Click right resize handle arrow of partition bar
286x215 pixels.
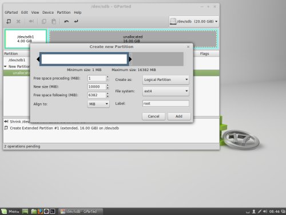(130, 59)
